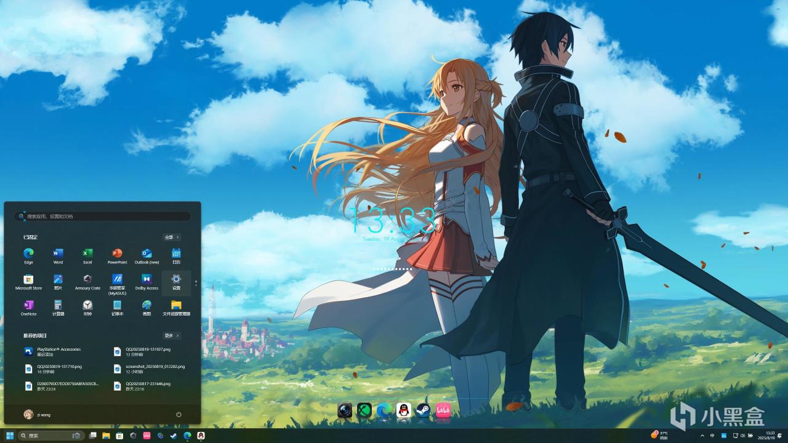The image size is (788, 443).
Task: Open File Explorer from the taskbar
Action: click(106, 436)
